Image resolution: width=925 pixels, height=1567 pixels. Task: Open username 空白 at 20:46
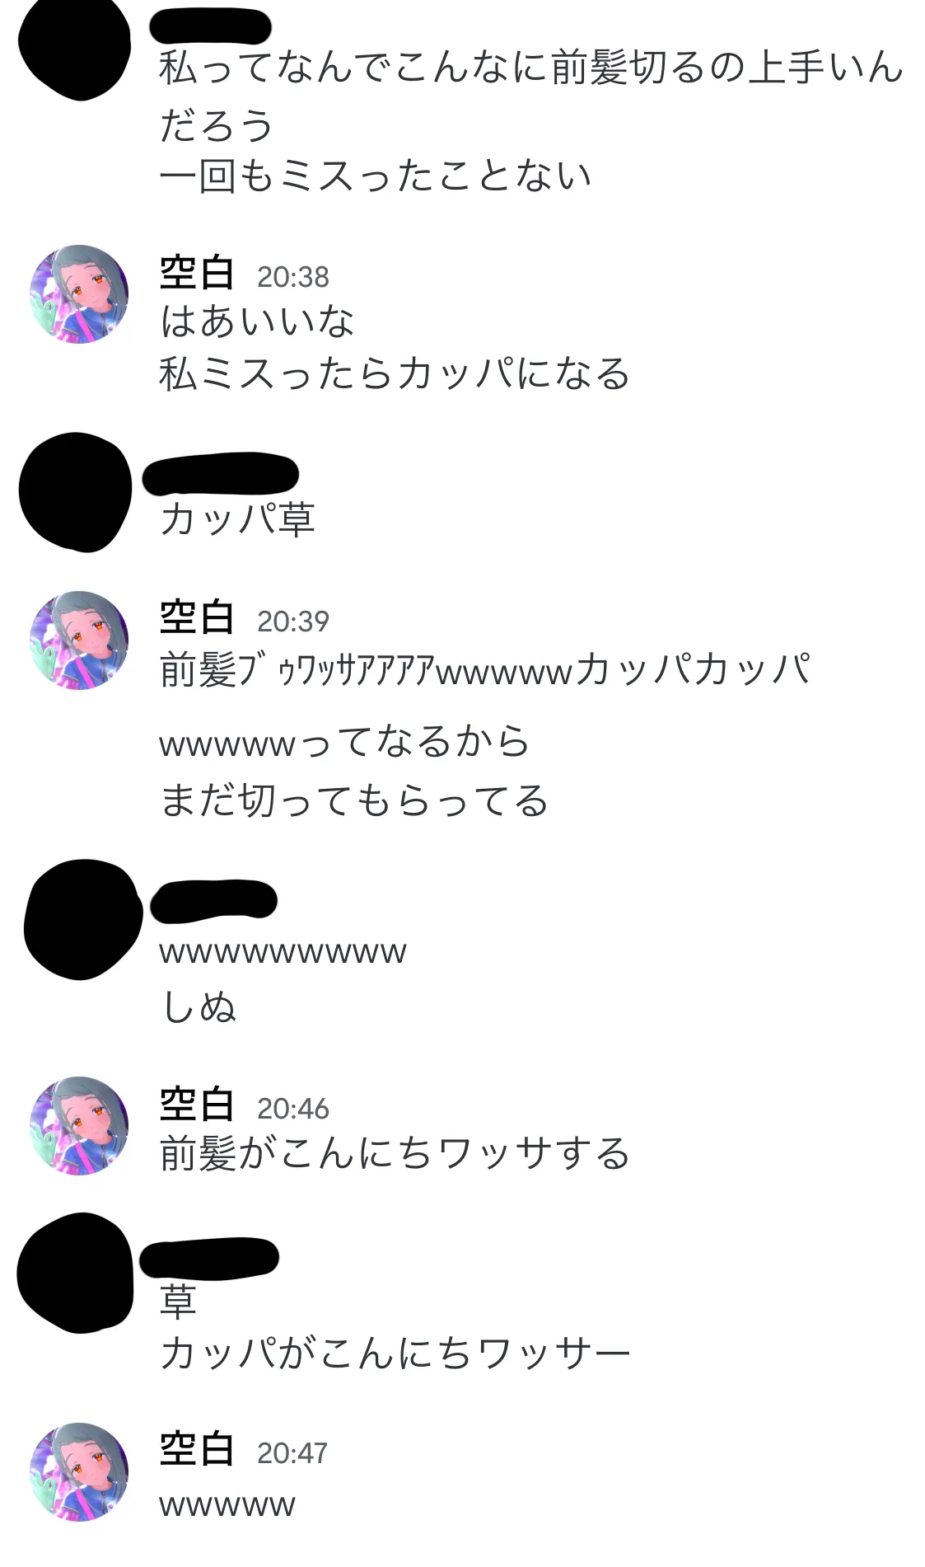(197, 1105)
